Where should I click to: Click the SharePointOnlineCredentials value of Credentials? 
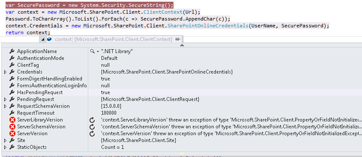167,72
